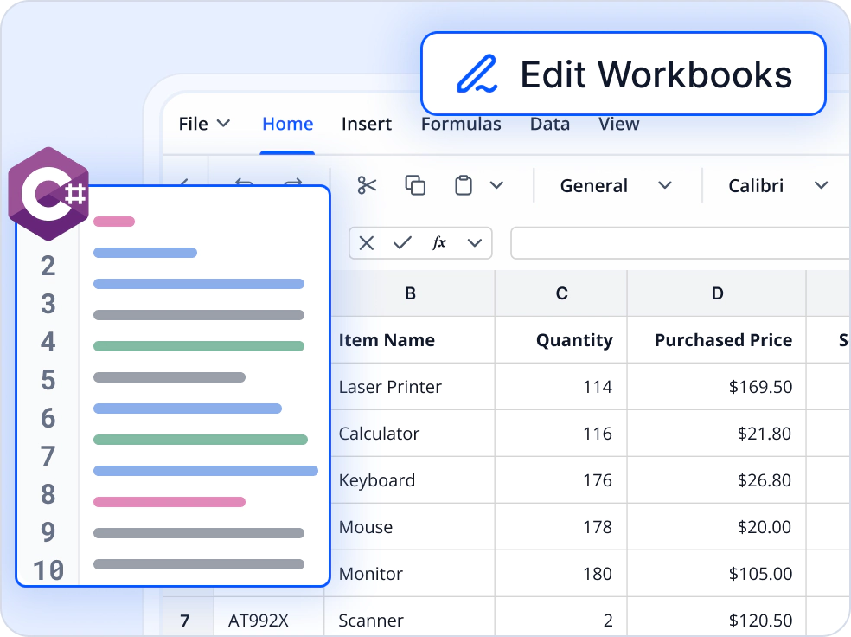Select column C header
Viewport: 851px width, 637px height.
[x=561, y=293]
